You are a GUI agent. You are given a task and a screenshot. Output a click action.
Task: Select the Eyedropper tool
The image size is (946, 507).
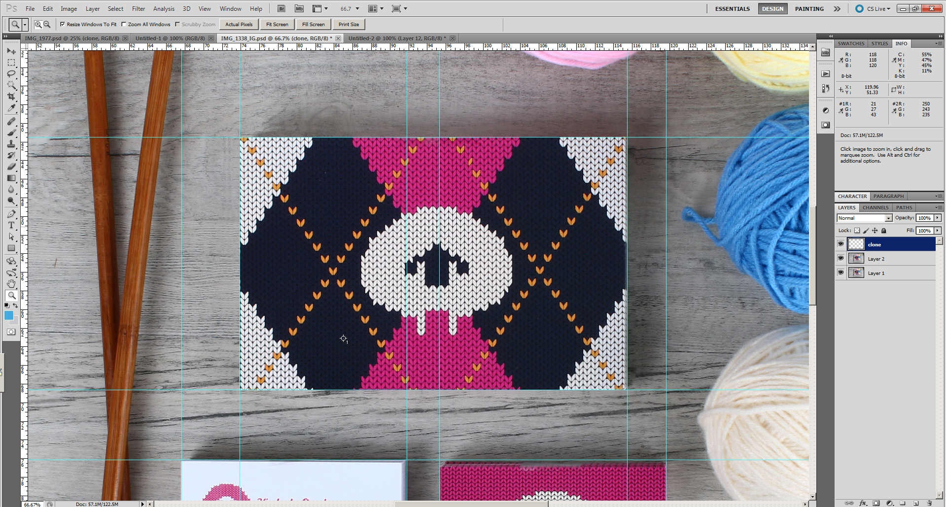pyautogui.click(x=11, y=108)
